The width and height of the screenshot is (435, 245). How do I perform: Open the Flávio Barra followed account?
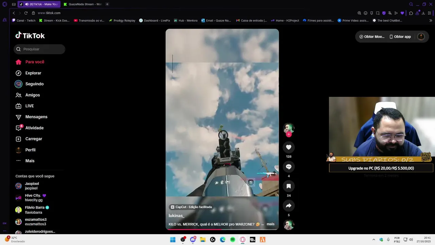click(x=32, y=210)
